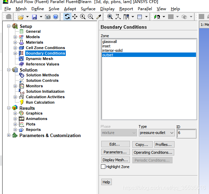Image resolution: width=209 pixels, height=194 pixels.
Task: Open the blue question mark help icon
Action: (x=56, y=17)
